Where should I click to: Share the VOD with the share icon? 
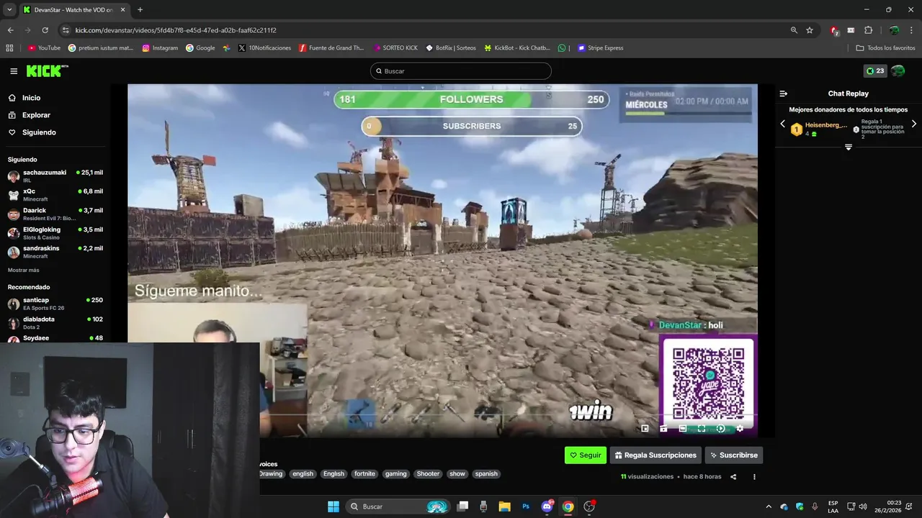[x=733, y=477]
